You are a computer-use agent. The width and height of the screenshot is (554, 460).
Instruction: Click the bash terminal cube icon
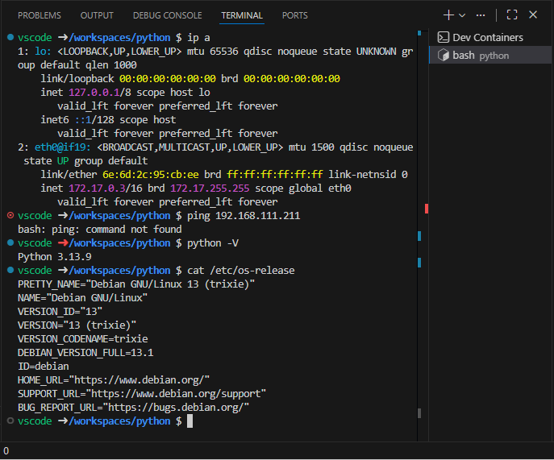(443, 55)
